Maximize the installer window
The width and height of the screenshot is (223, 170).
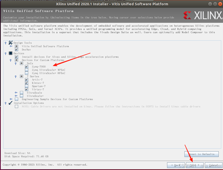point(215,4)
